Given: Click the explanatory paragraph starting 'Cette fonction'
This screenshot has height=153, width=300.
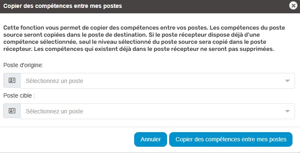Looking at the screenshot, I should [144, 38].
